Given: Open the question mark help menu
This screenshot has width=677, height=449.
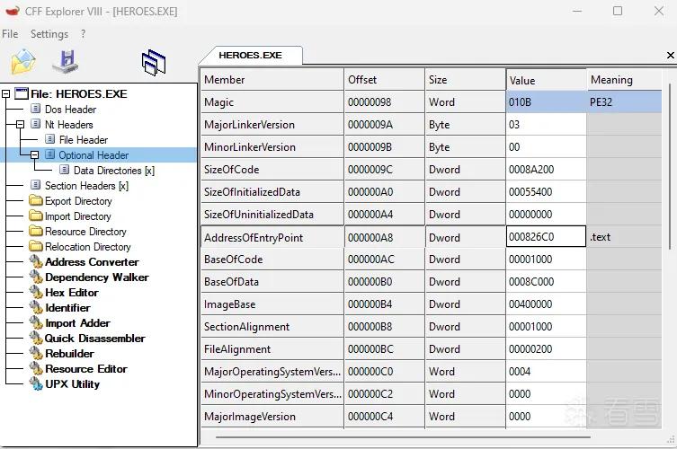Looking at the screenshot, I should tap(83, 33).
